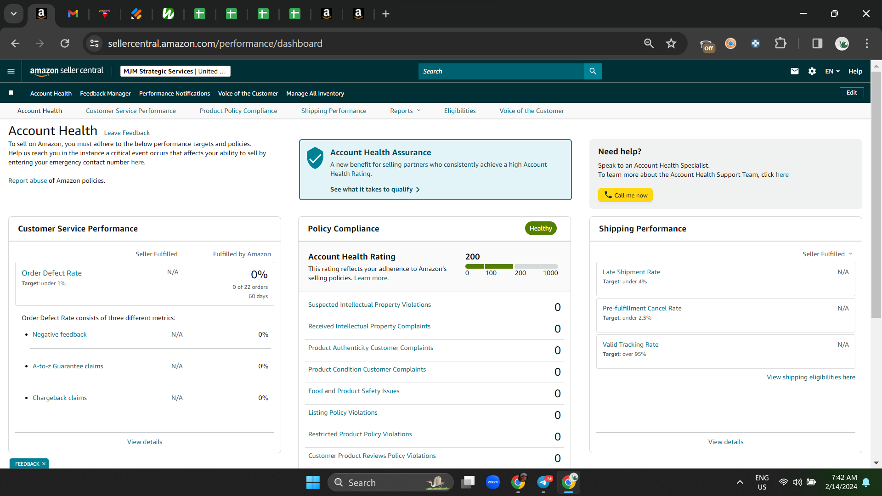Click the bookmark icon in the favorites bar
The width and height of the screenshot is (882, 496).
tap(11, 93)
